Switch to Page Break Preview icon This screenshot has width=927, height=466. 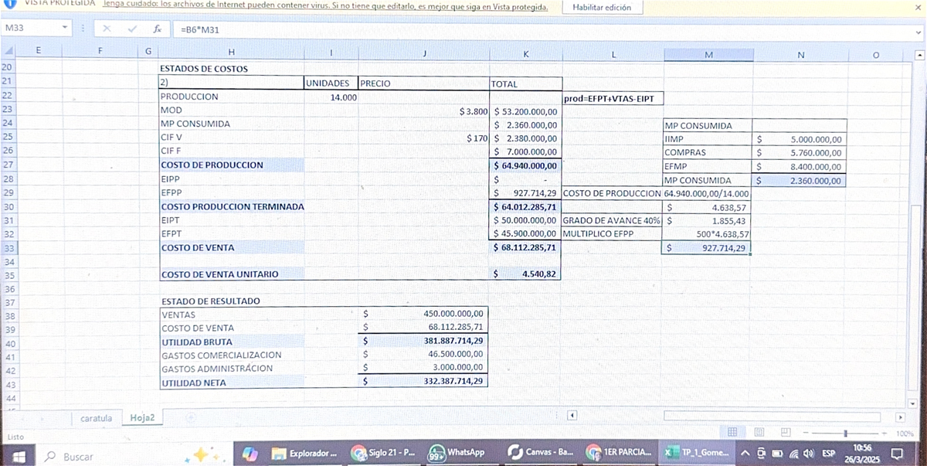point(785,432)
